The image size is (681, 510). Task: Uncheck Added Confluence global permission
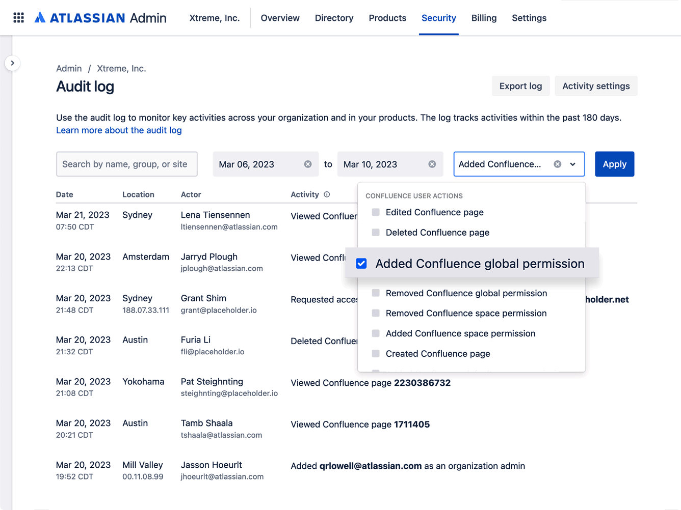click(x=361, y=263)
